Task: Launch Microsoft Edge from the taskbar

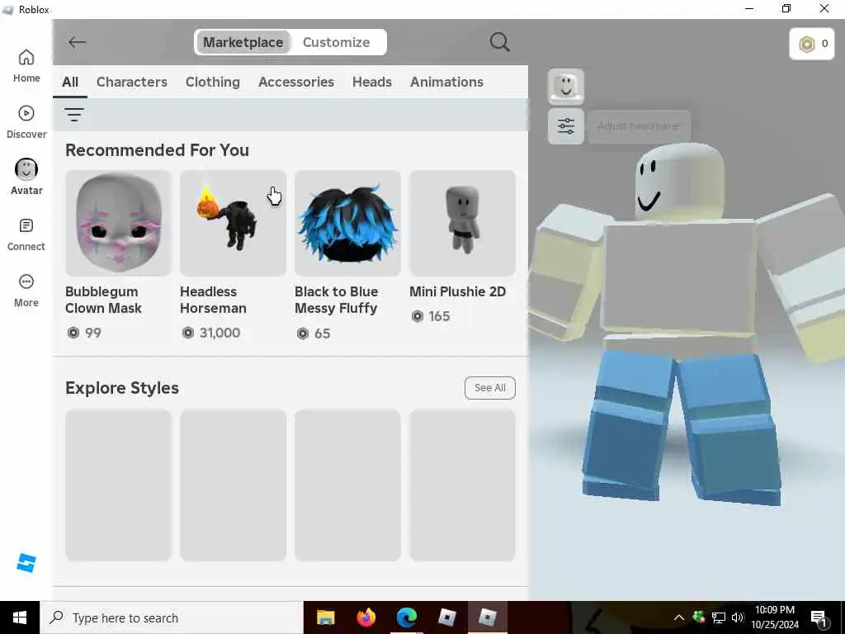Action: click(x=406, y=617)
